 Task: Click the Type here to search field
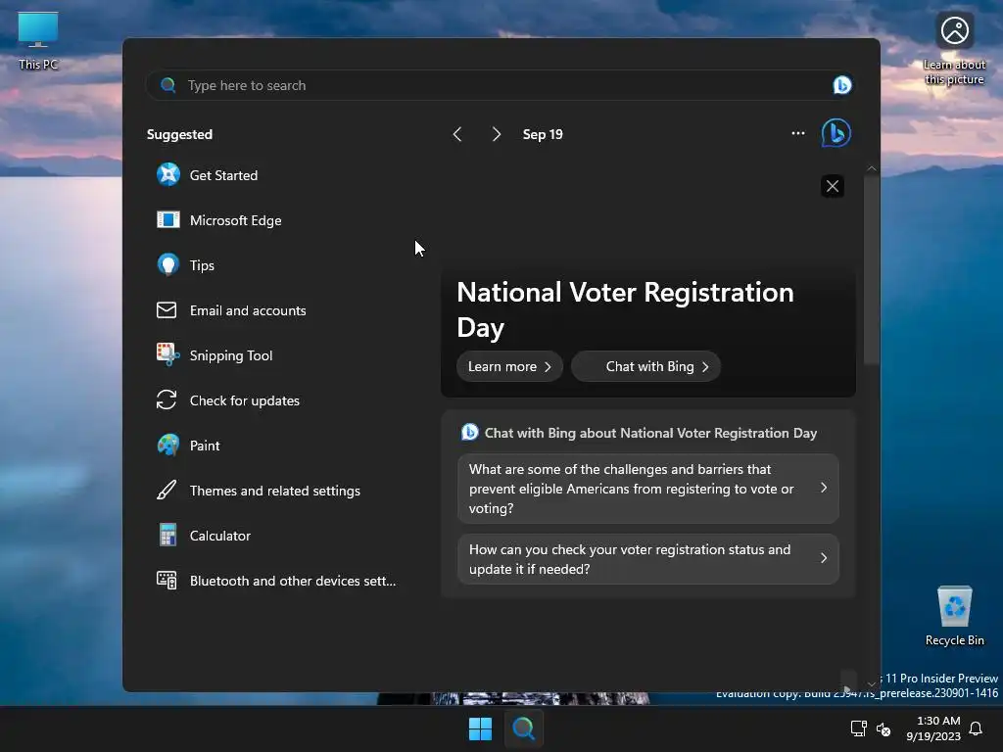click(501, 85)
